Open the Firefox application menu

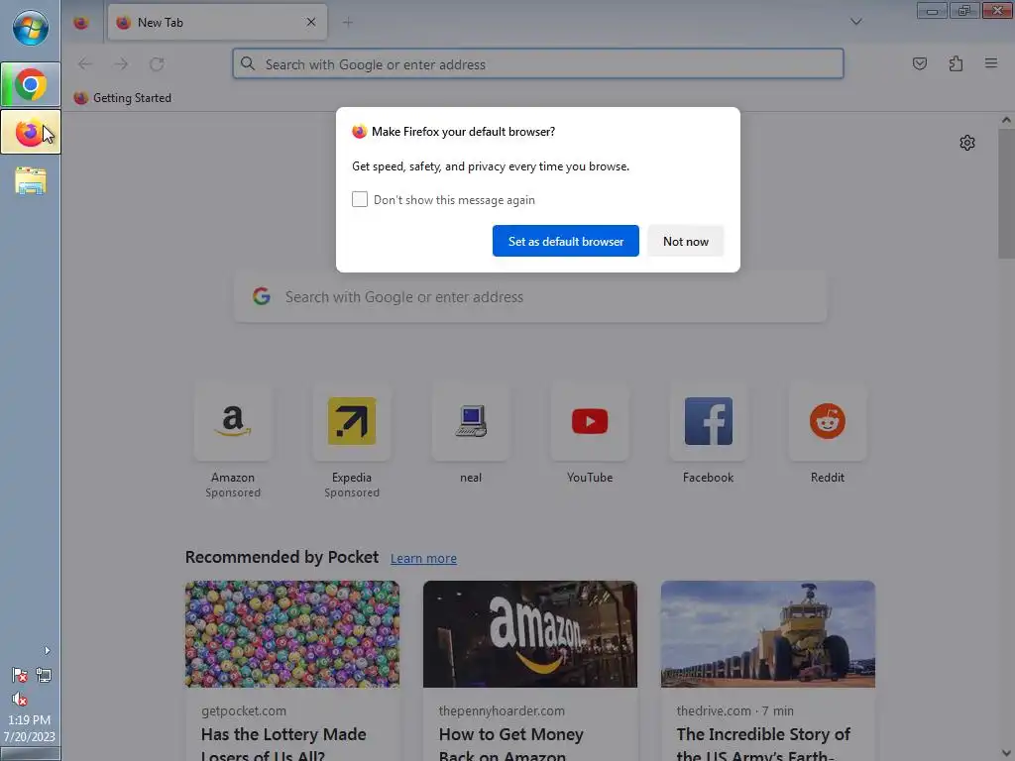[x=991, y=63]
